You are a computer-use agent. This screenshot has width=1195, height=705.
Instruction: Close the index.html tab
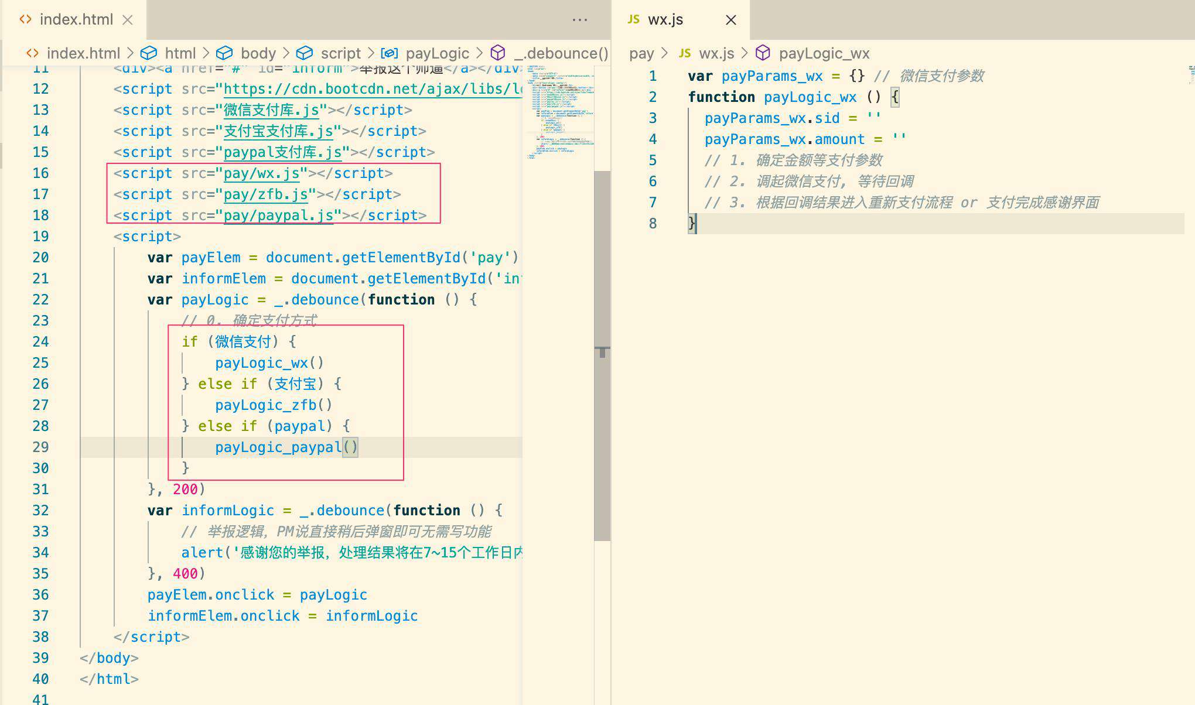[127, 20]
